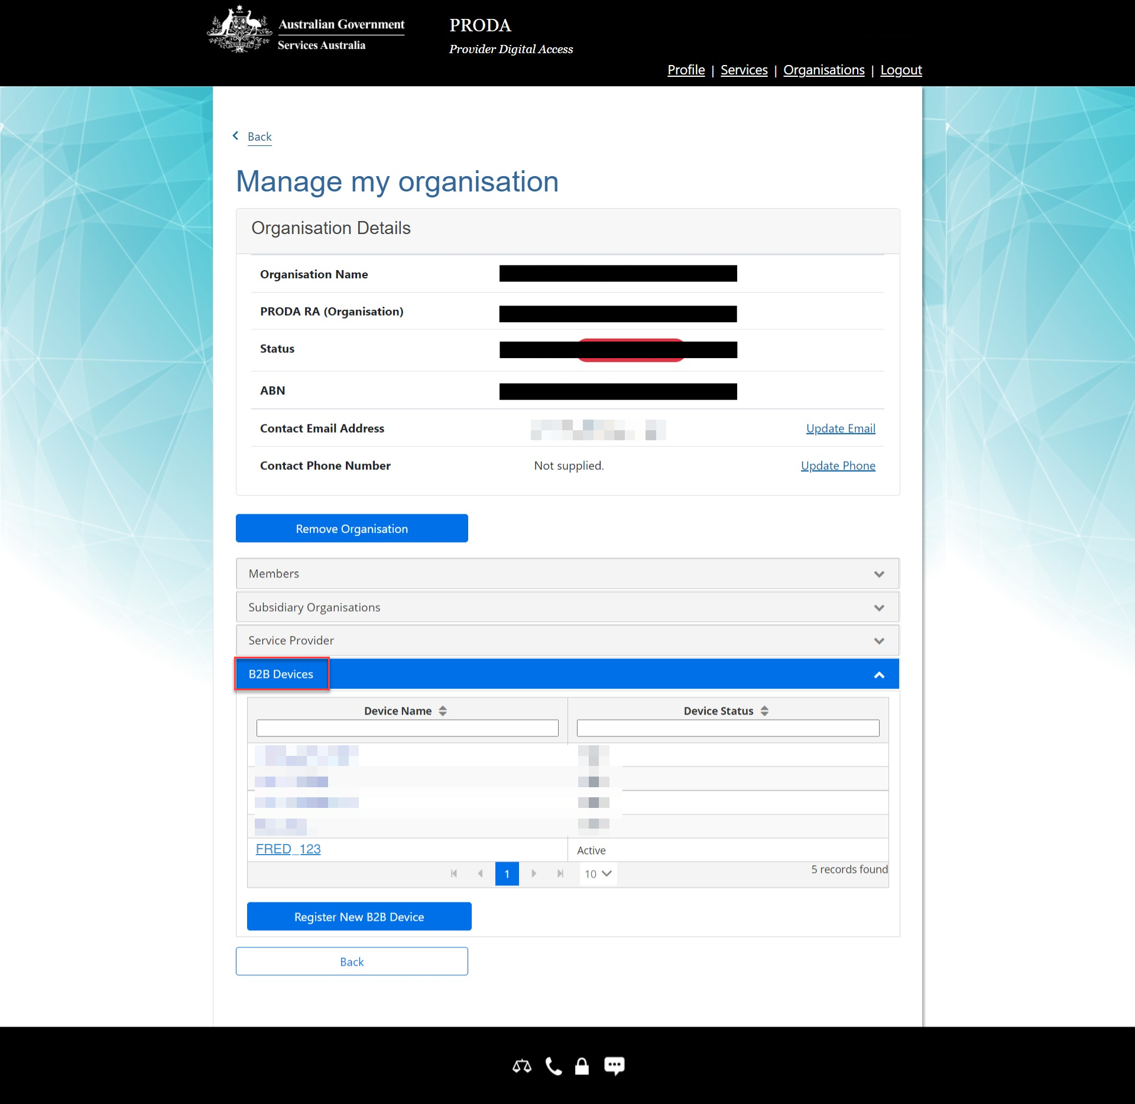Click the PRODA header title
The image size is (1135, 1104).
click(x=481, y=25)
